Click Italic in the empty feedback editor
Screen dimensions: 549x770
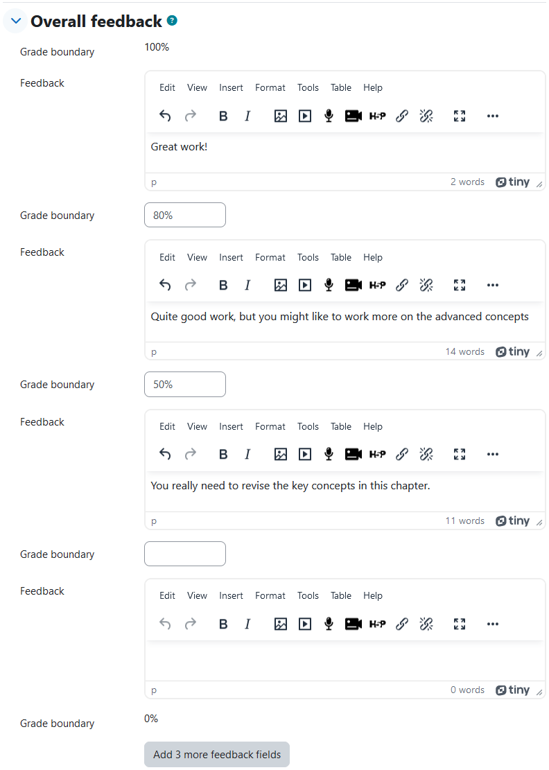[247, 624]
